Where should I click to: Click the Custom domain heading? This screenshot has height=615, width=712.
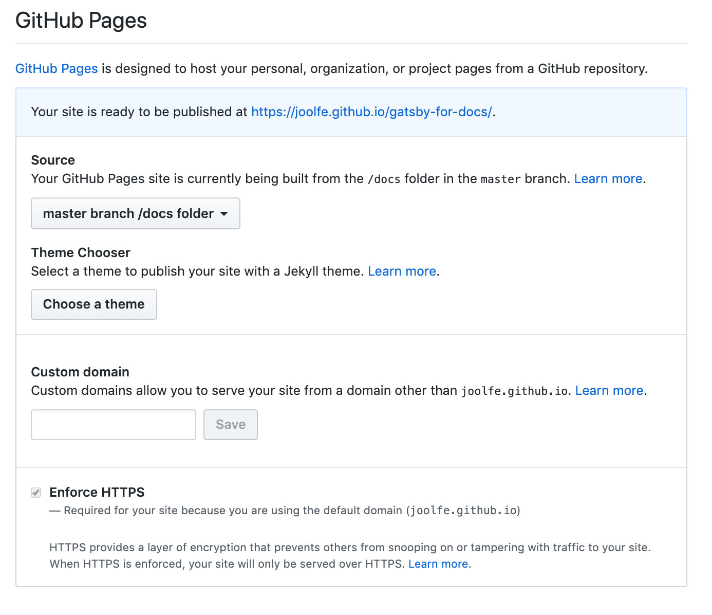[x=80, y=372]
